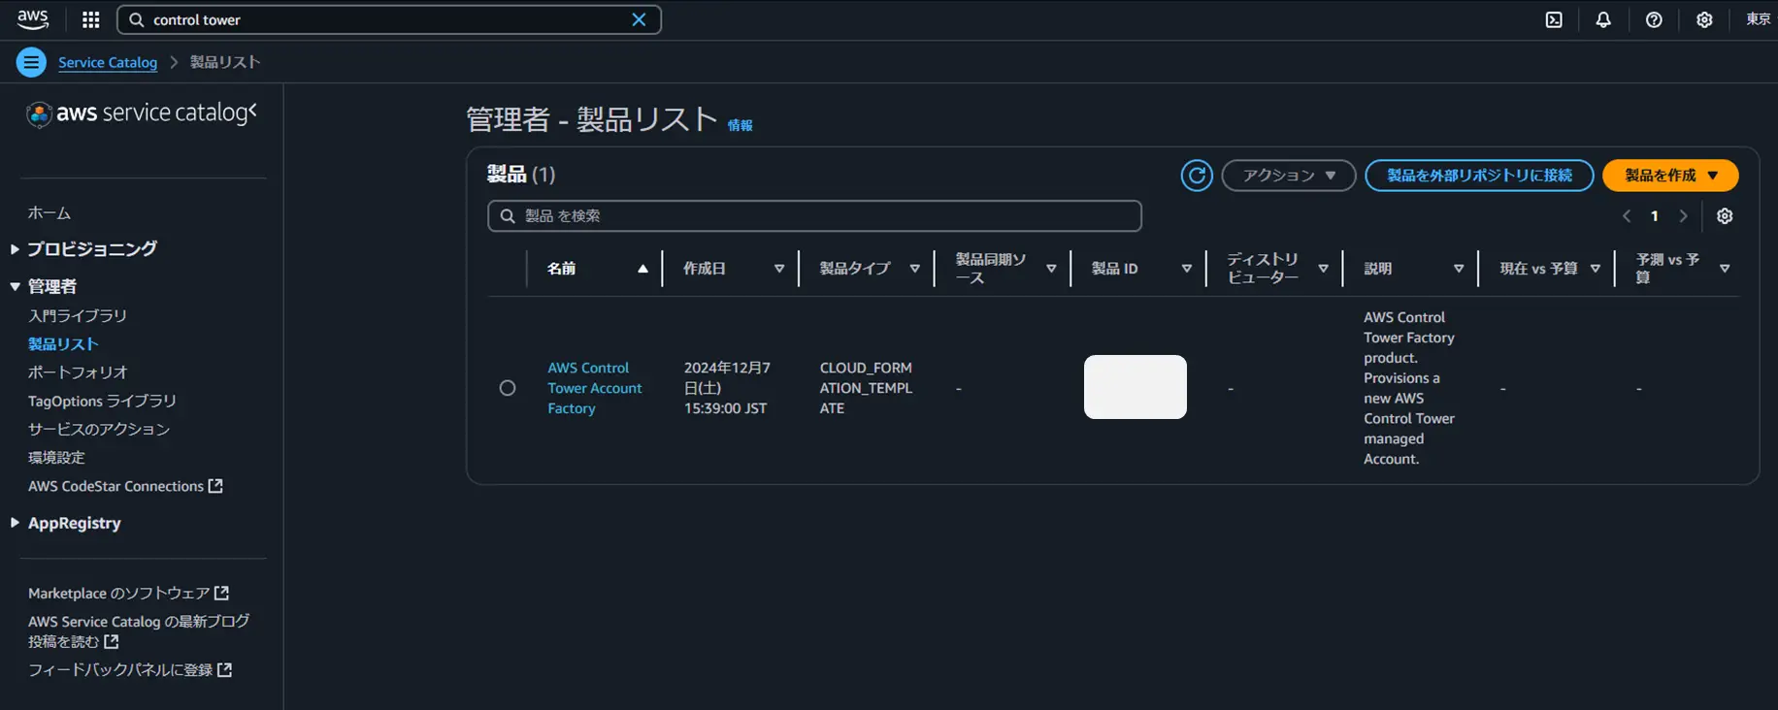Click the control tower search box
The width and height of the screenshot is (1778, 710).
388,19
